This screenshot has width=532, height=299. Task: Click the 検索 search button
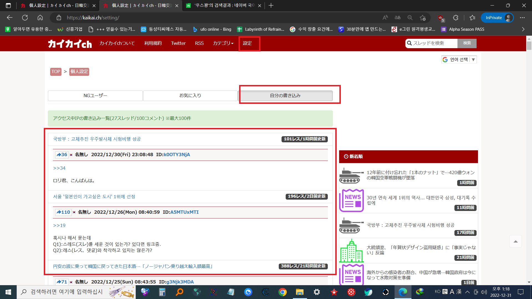467,43
